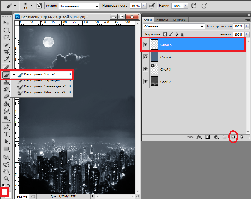Switch to the Контуры tab
This screenshot has height=199, width=251.
click(x=179, y=20)
